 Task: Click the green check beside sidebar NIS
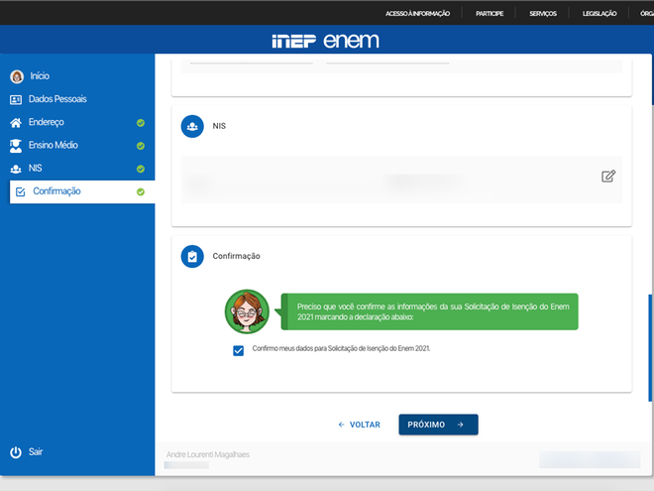click(141, 169)
